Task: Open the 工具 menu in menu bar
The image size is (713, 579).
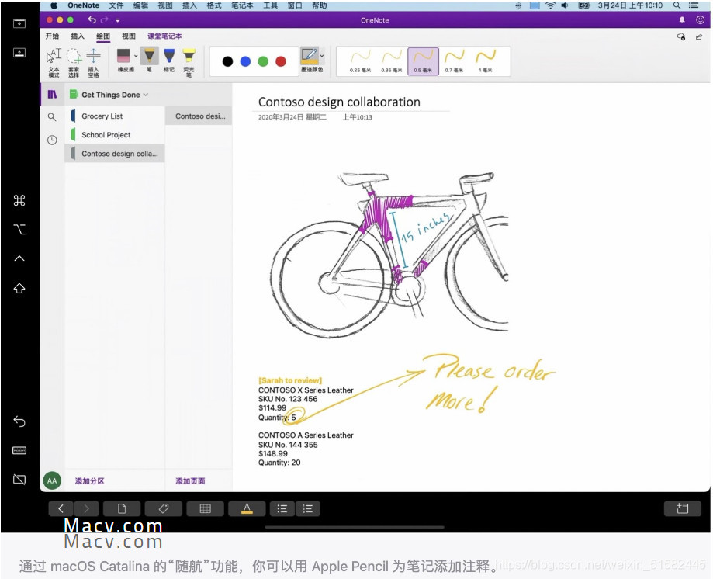Action: click(271, 5)
